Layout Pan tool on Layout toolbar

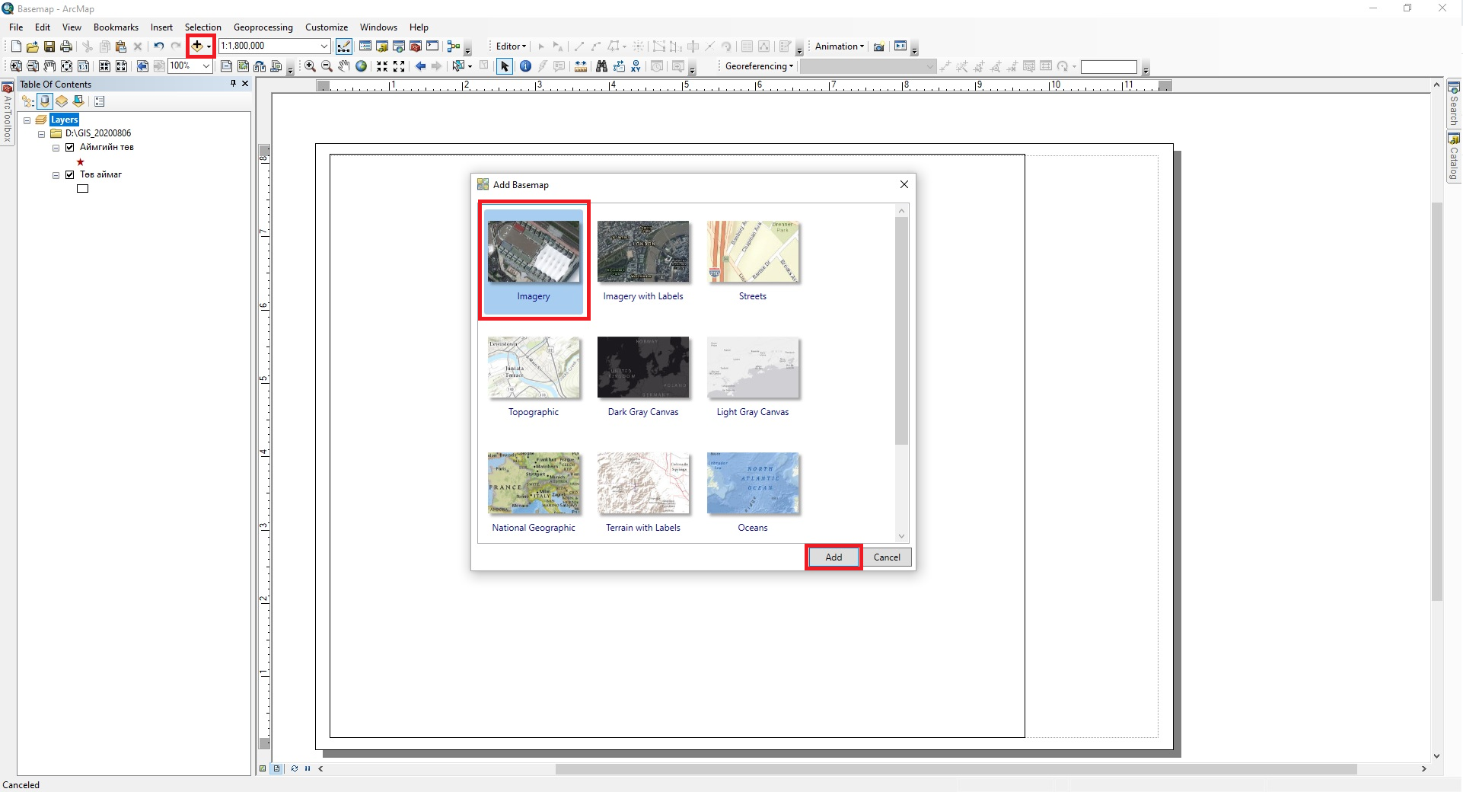click(49, 66)
